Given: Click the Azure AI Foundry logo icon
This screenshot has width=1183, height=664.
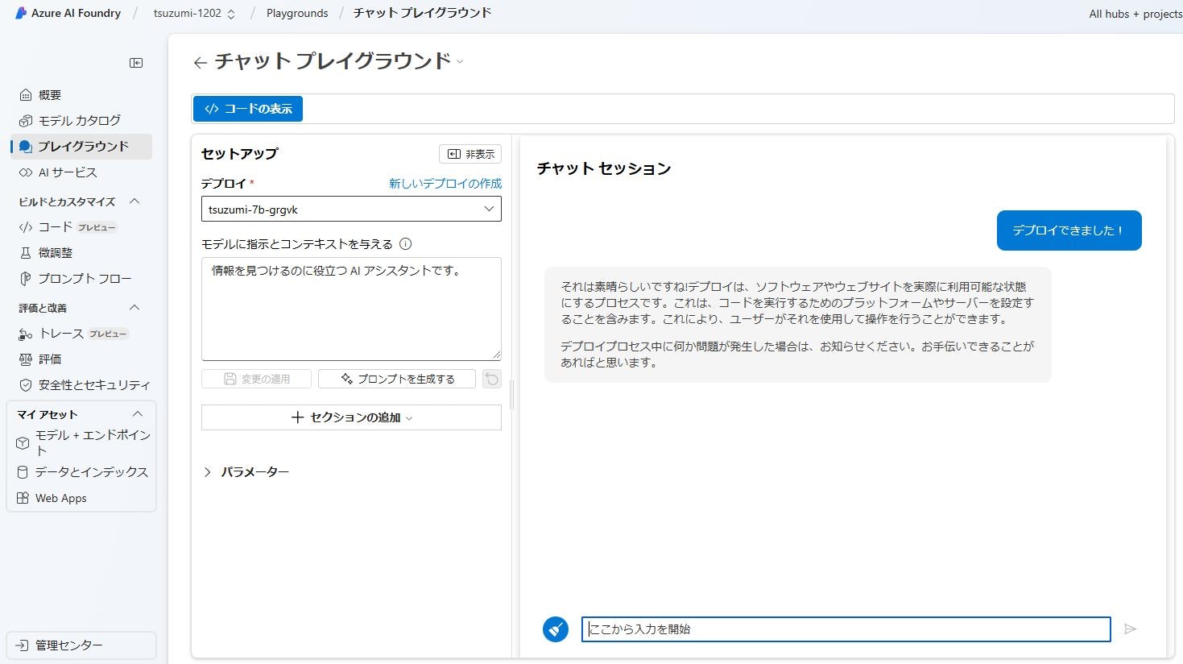Looking at the screenshot, I should [x=21, y=13].
